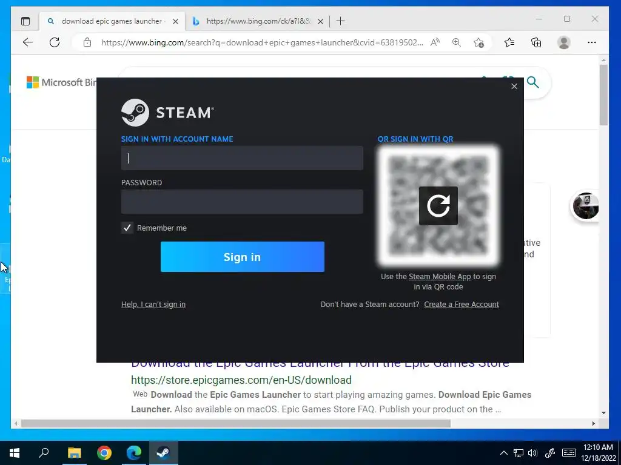This screenshot has height=465, width=621.
Task: Click the QR code refresh icon
Action: [x=438, y=206]
